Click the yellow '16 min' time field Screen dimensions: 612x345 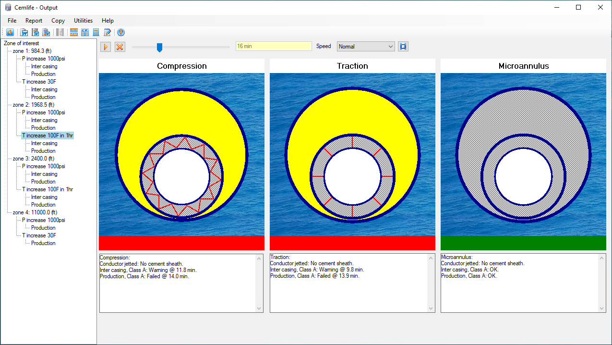point(274,46)
